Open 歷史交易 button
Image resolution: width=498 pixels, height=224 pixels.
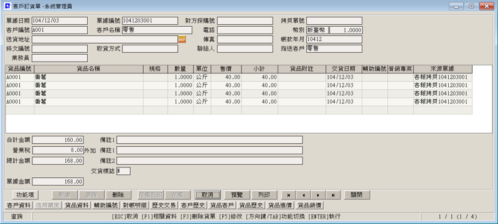click(x=164, y=205)
